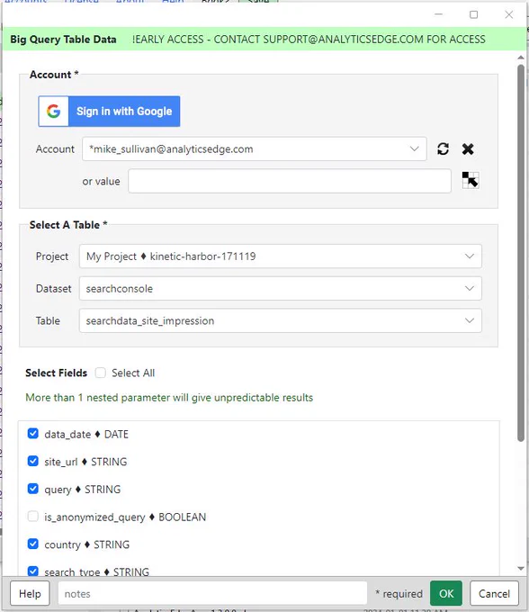Refresh the account list icon
This screenshot has width=529, height=612.
coord(443,148)
